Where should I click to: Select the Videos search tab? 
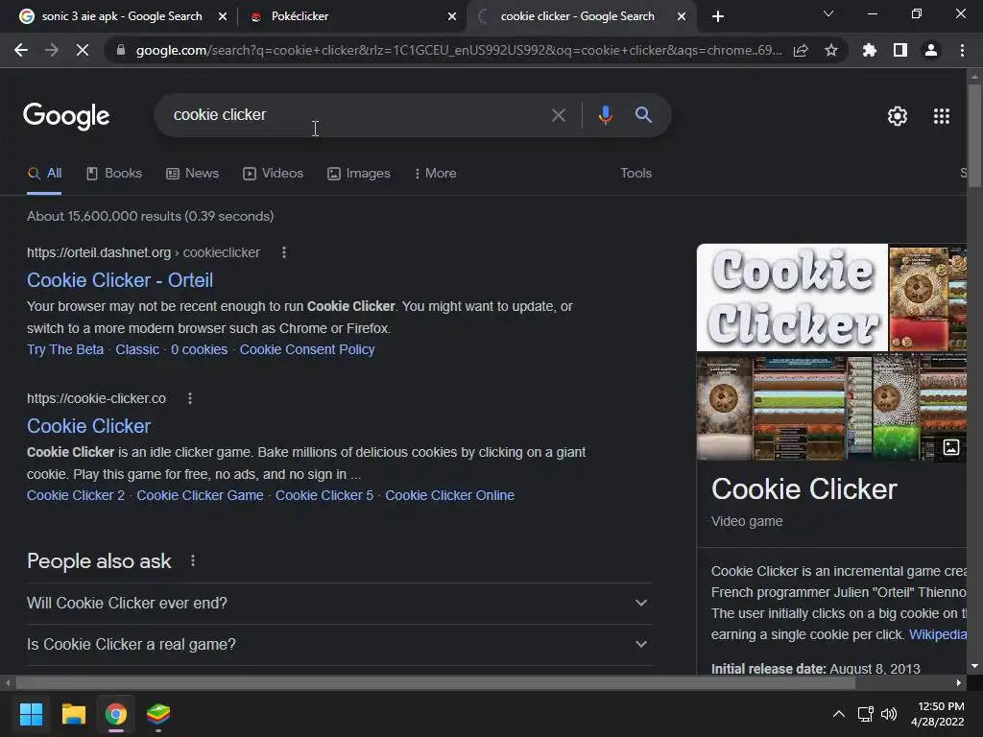click(274, 173)
